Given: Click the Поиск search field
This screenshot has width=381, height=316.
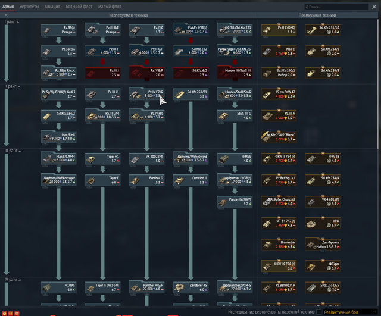Looking at the screenshot, I should coord(336,7).
